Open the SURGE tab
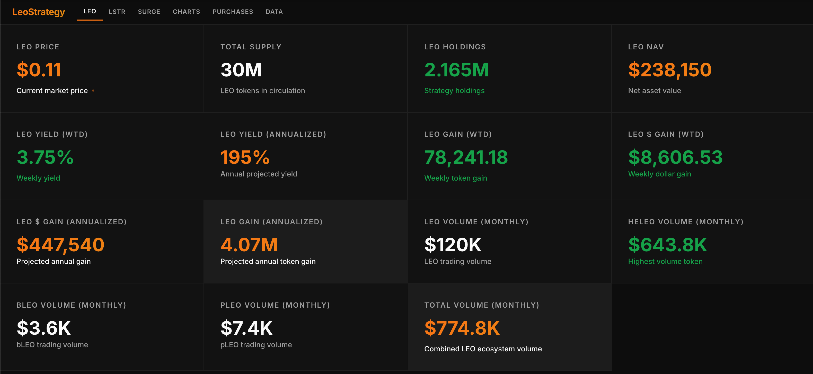 coord(149,12)
